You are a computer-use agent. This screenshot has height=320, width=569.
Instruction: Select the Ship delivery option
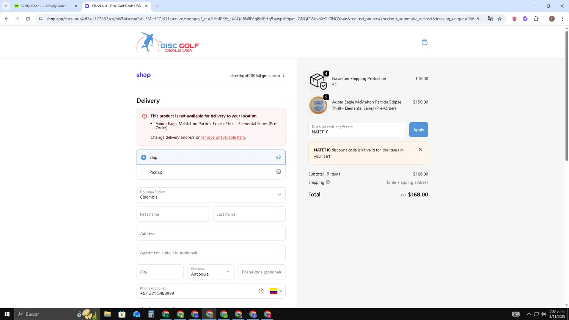point(211,157)
